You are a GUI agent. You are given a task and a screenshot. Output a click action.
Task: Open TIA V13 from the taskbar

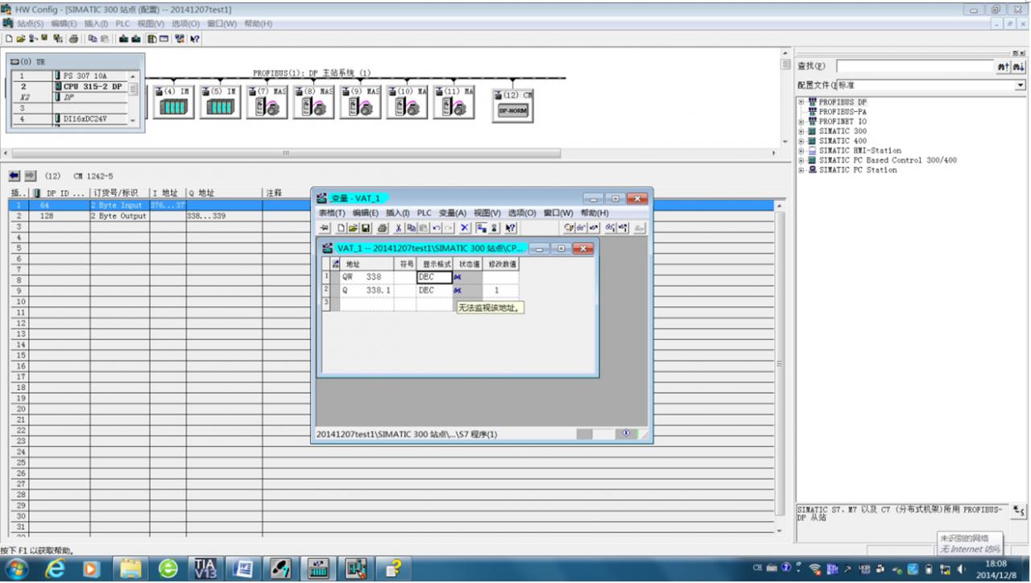pyautogui.click(x=205, y=569)
